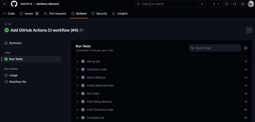The width and height of the screenshot is (255, 122).
Task: Switch to the Insights tab
Action: click(120, 14)
